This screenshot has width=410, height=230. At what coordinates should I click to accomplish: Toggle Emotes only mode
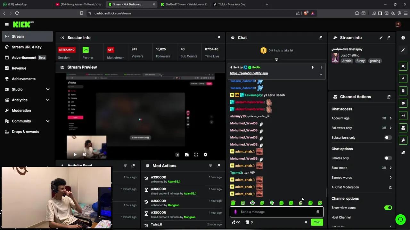coord(388,158)
